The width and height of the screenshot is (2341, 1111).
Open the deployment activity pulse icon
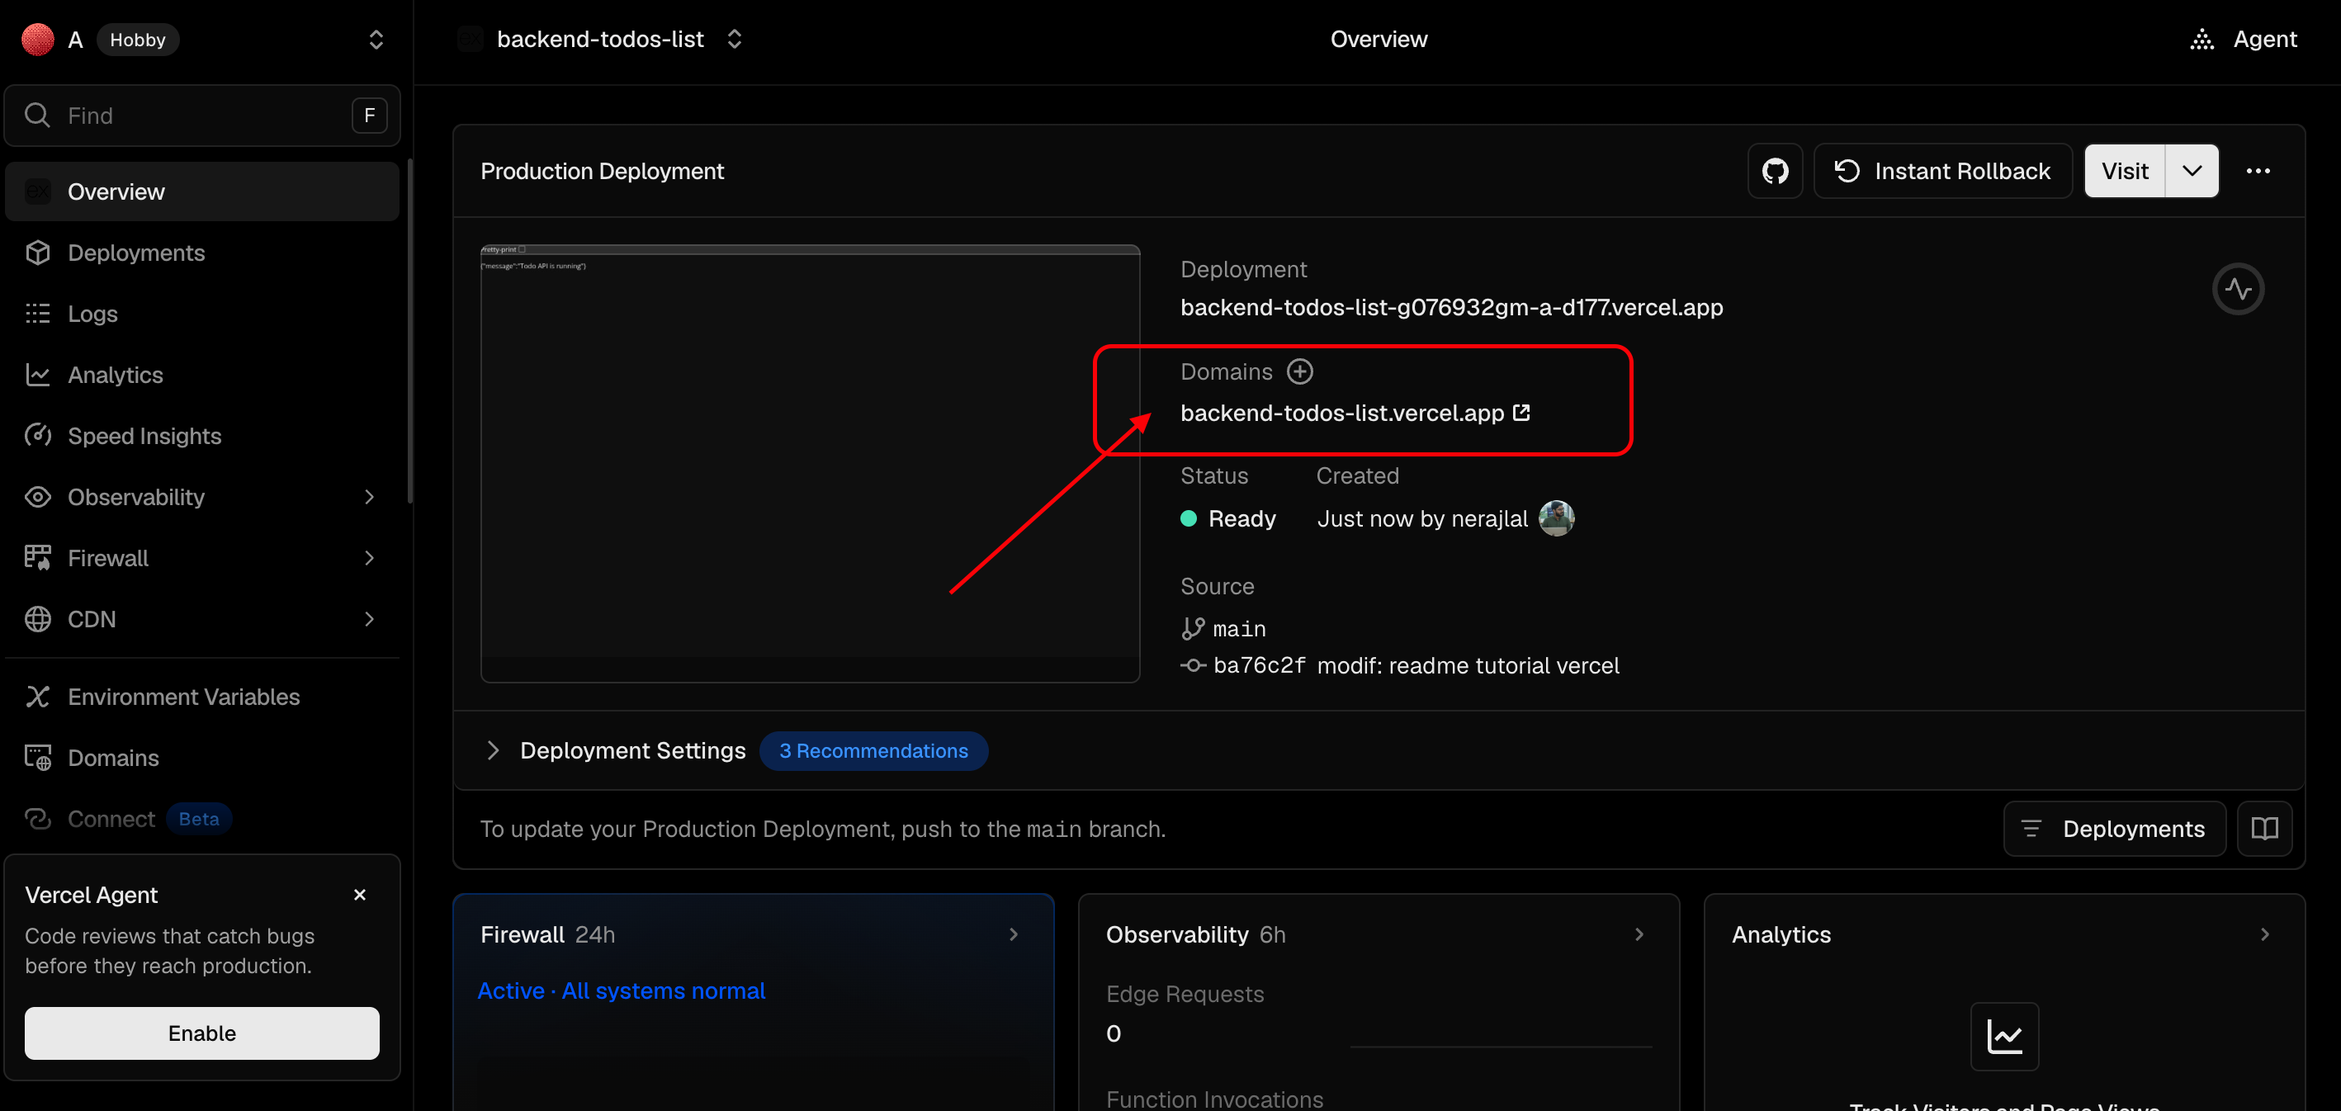point(2237,289)
